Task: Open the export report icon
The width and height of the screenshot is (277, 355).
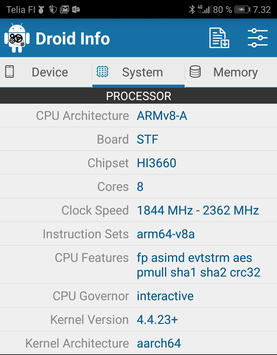Action: coord(219,38)
